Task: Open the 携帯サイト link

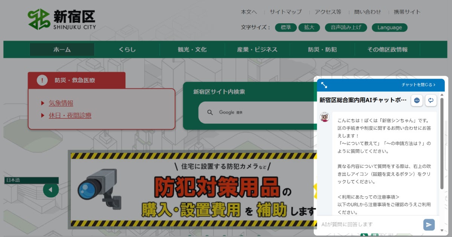Action: click(x=407, y=12)
